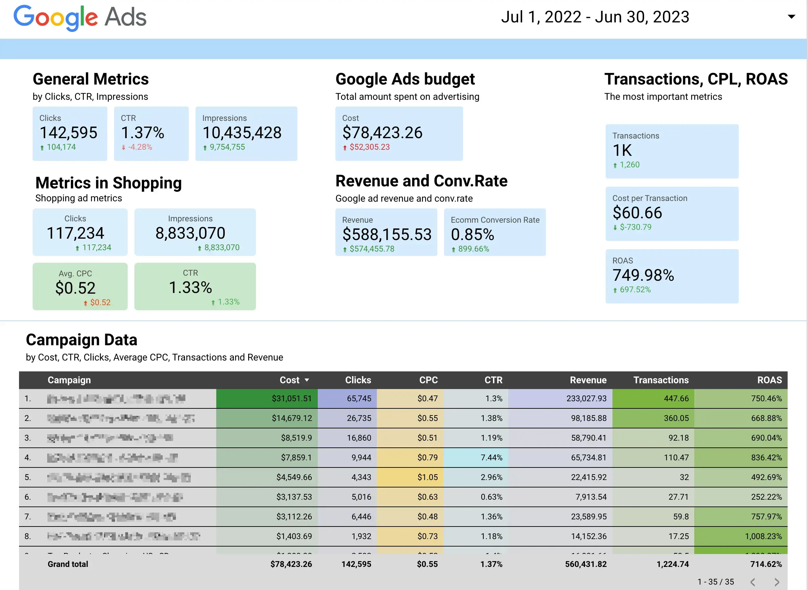The image size is (808, 590).
Task: Click the up arrow on the Transactions card
Action: [615, 165]
